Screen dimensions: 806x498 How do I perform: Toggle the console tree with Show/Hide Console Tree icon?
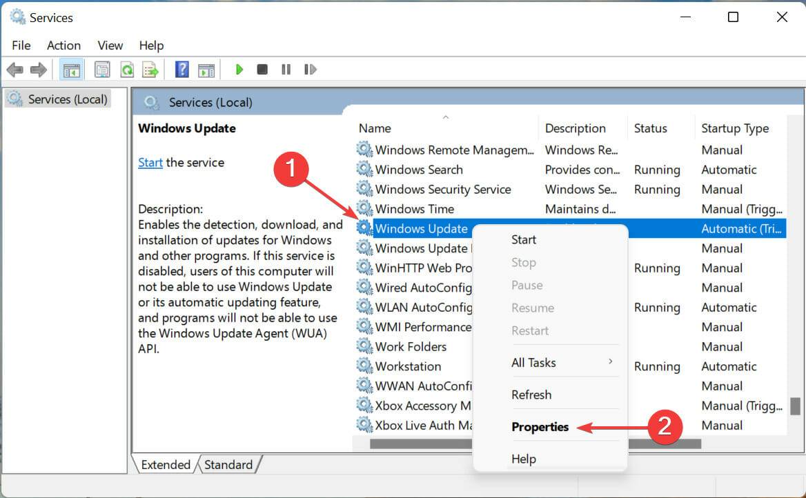[x=71, y=69]
